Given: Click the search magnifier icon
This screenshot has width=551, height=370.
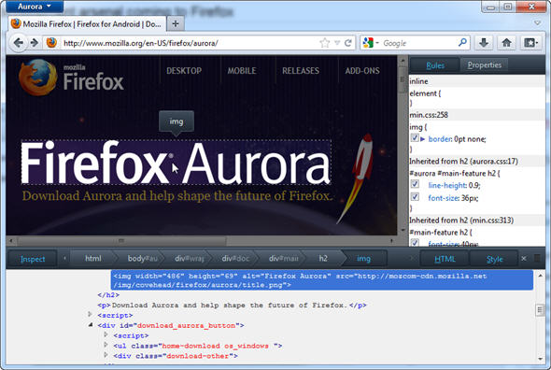Looking at the screenshot, I should 463,43.
